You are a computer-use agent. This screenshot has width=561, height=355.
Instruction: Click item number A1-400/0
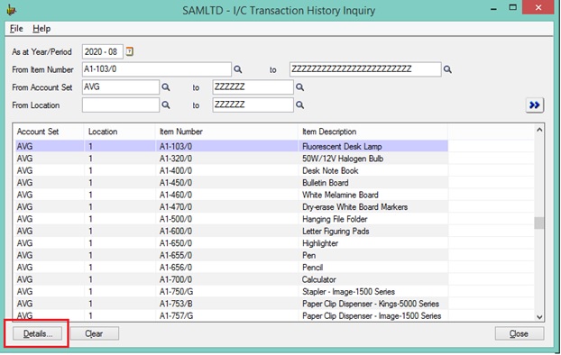click(176, 170)
